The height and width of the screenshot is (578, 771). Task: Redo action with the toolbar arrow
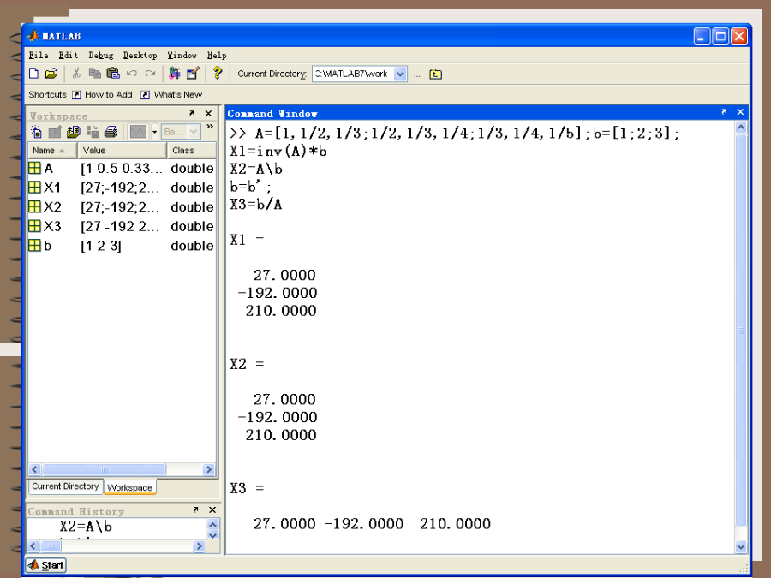click(x=151, y=74)
